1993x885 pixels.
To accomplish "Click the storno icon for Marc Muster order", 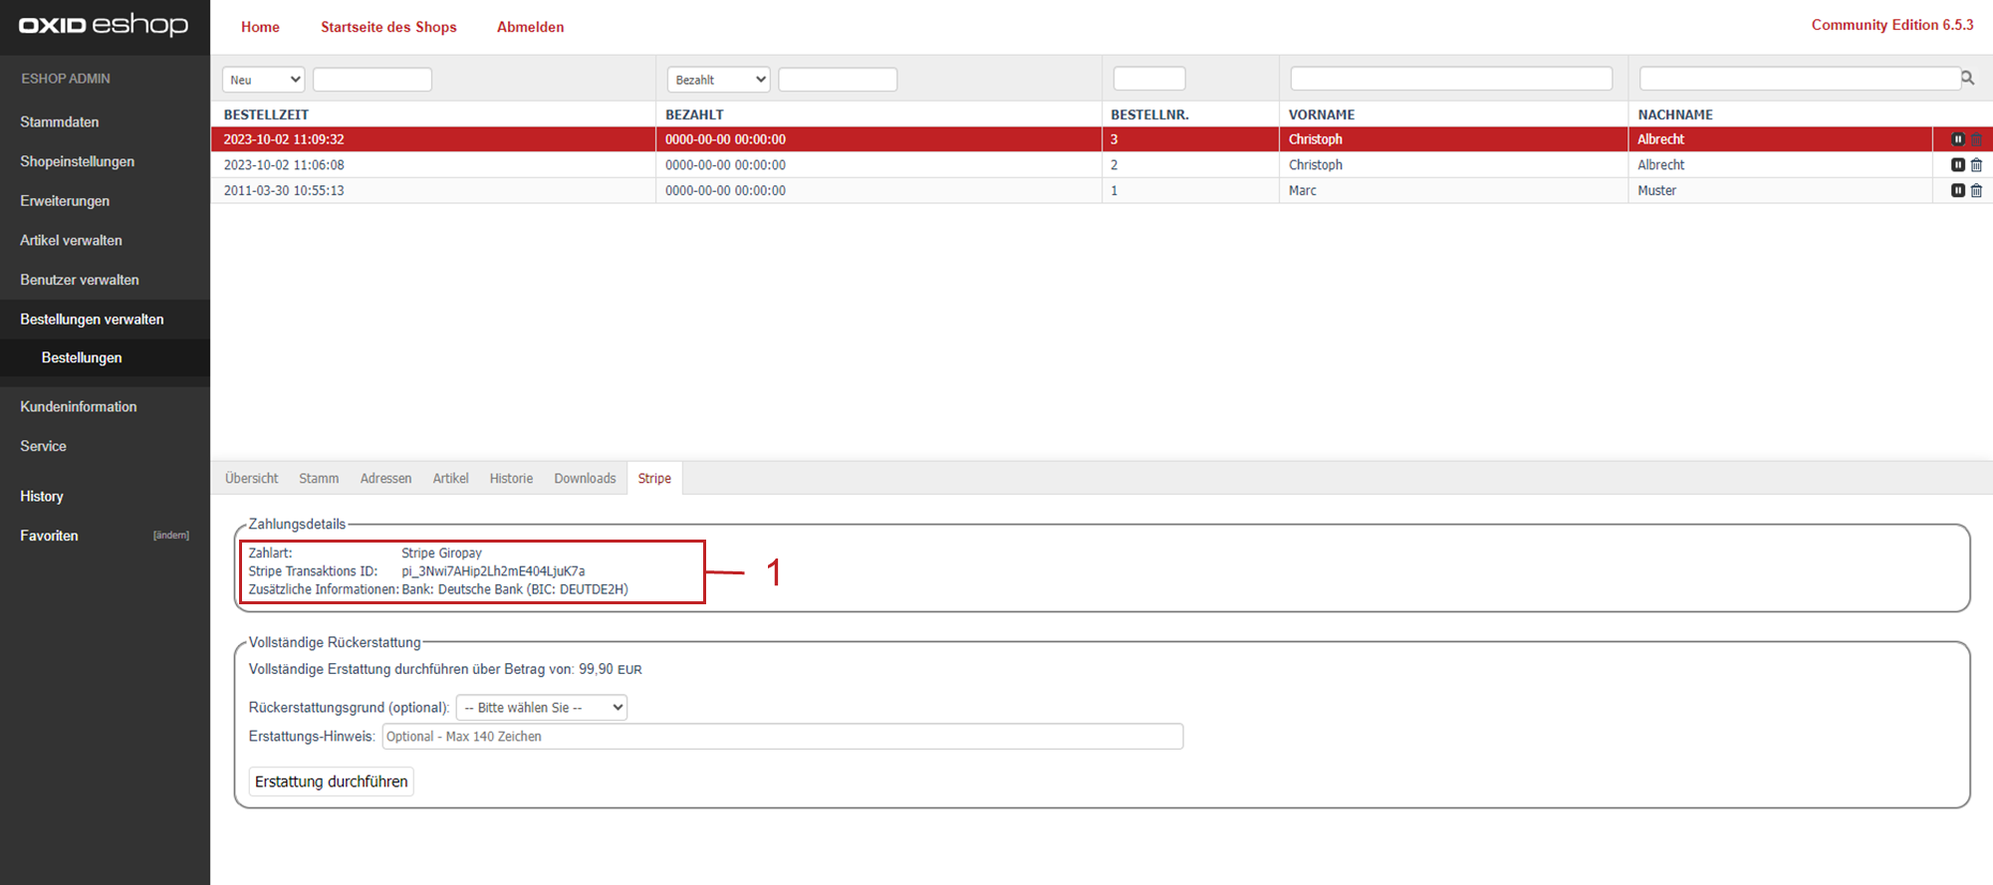I will pos(1957,190).
